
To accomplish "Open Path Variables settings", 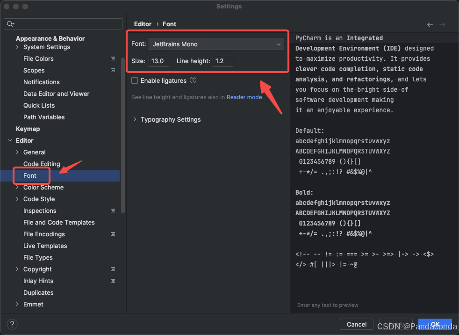I will click(x=44, y=117).
